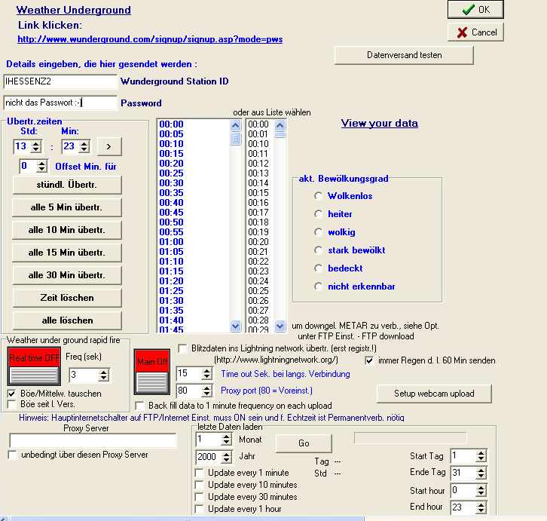Image resolution: width=547 pixels, height=521 pixels.
Task: Select the bedeckt radio button
Action: pos(318,268)
